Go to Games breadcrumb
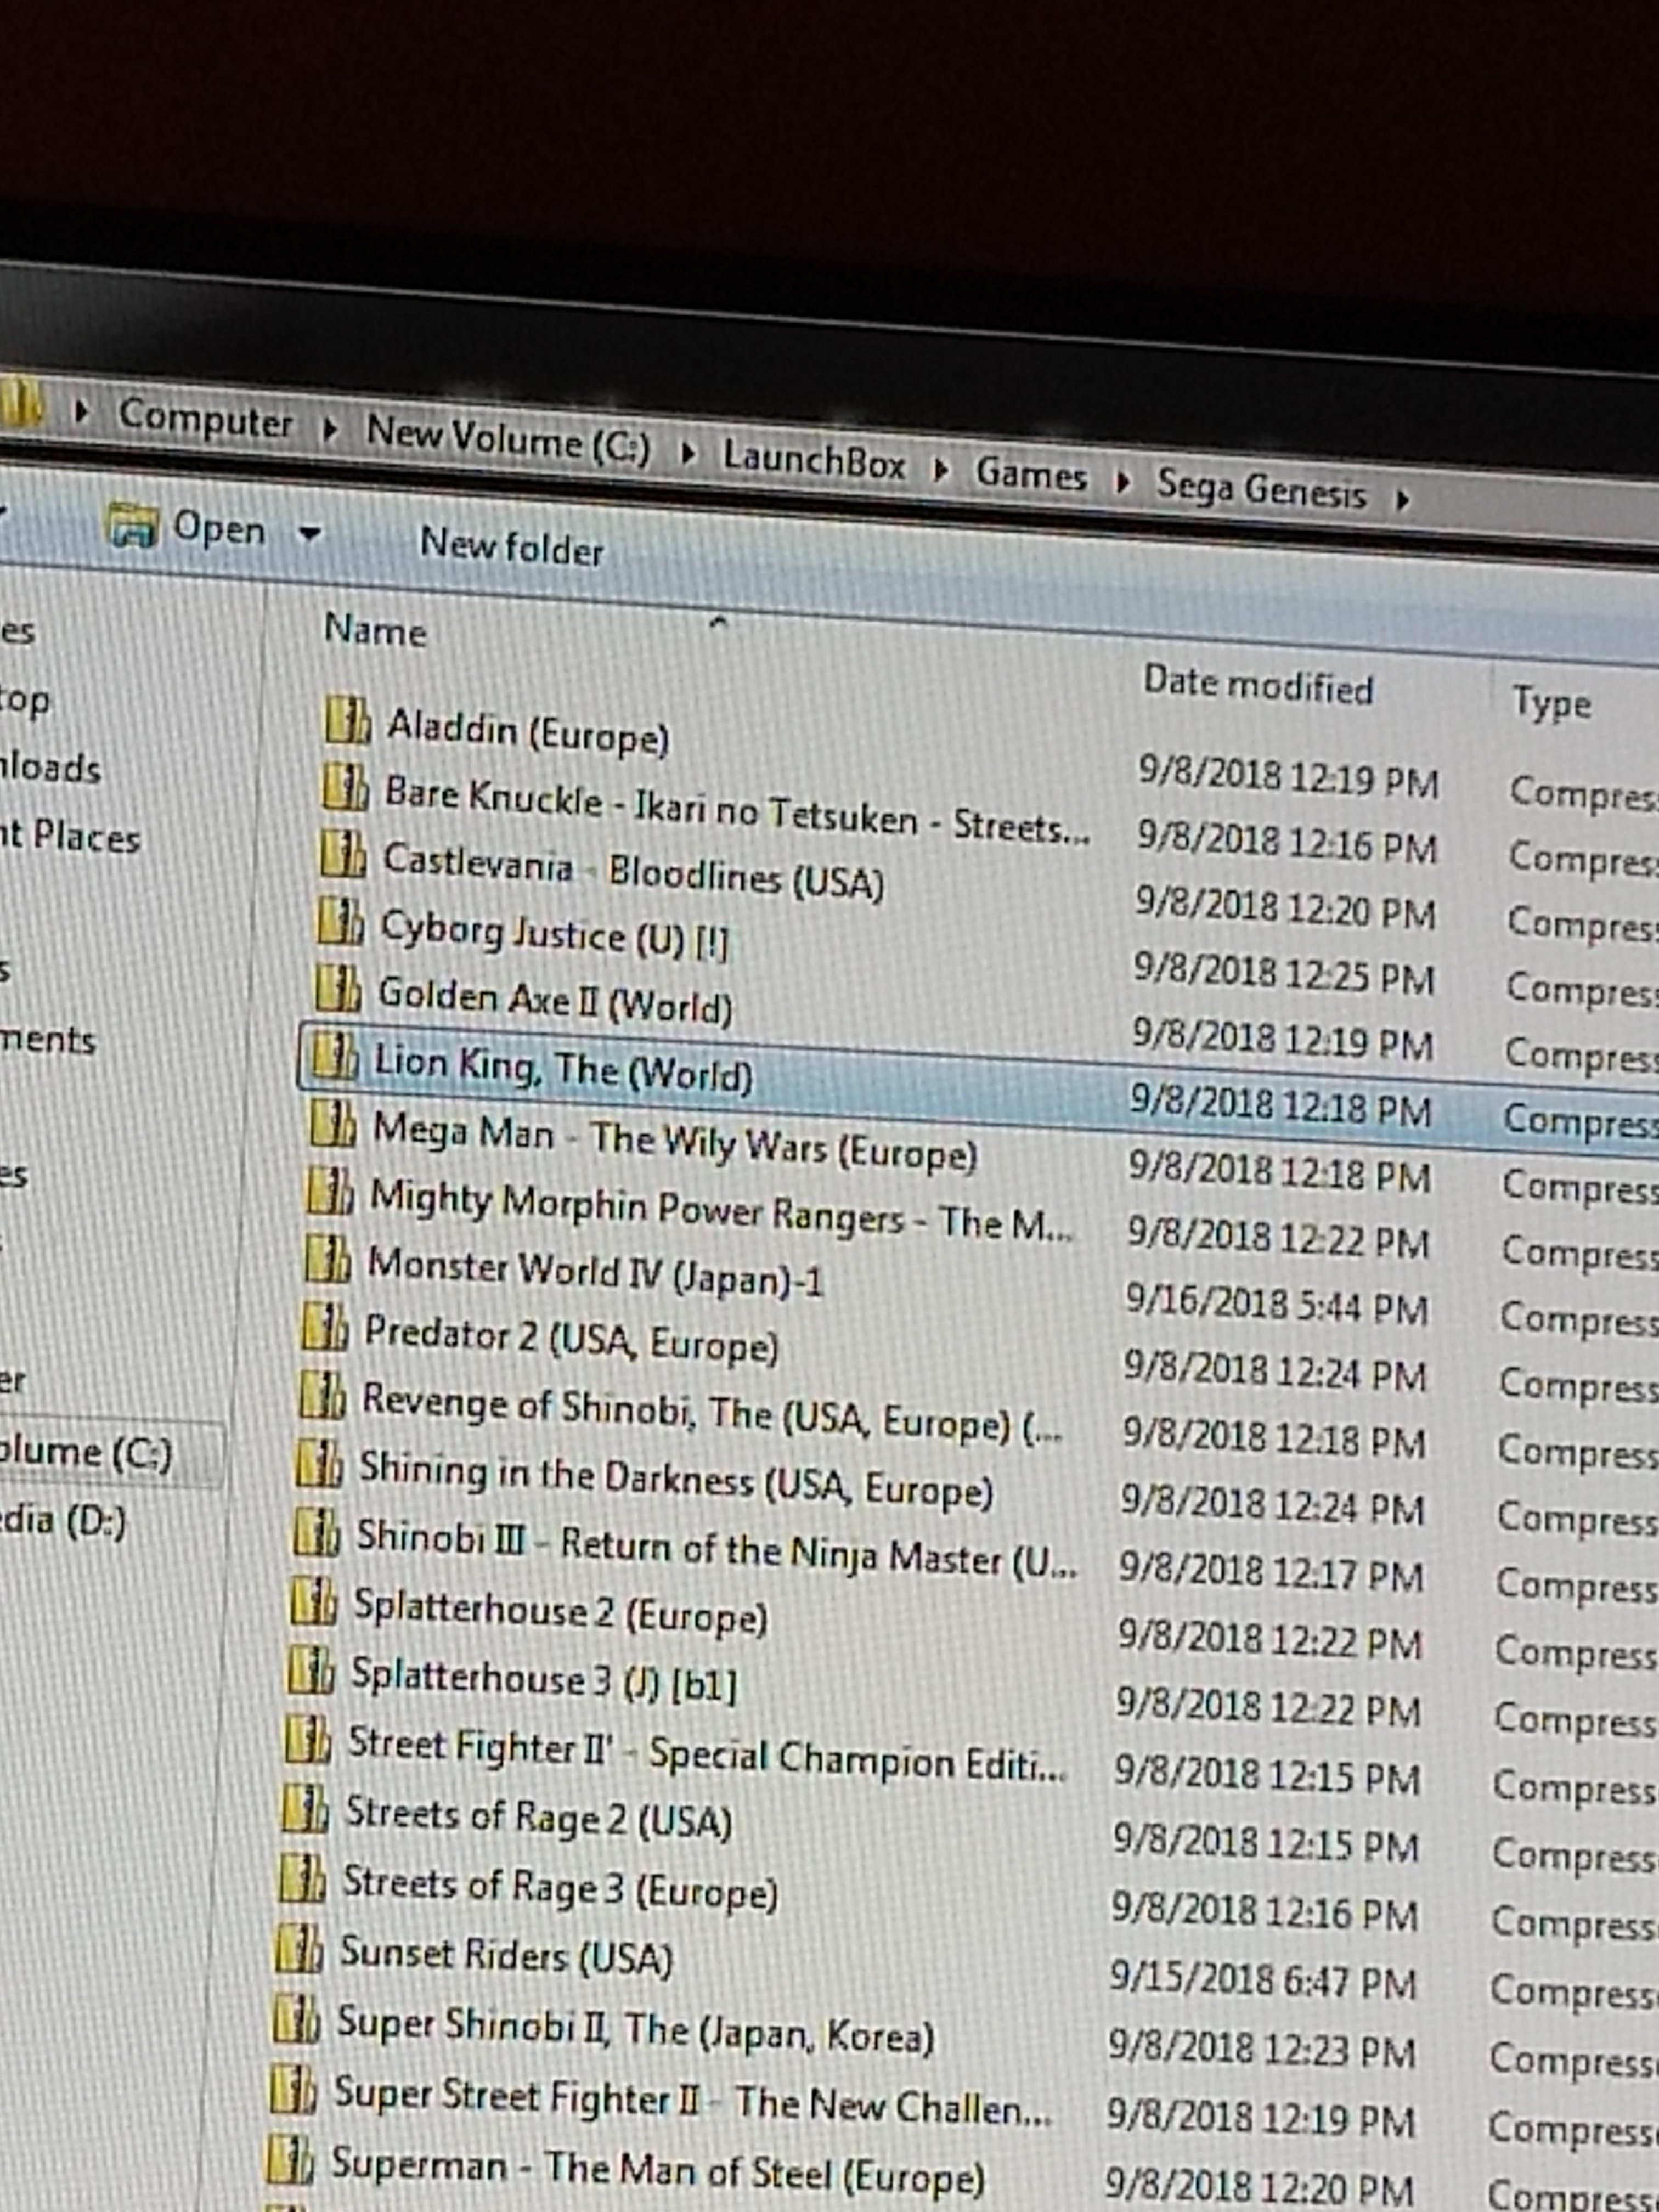This screenshot has height=2212, width=1659. pyautogui.click(x=1031, y=474)
